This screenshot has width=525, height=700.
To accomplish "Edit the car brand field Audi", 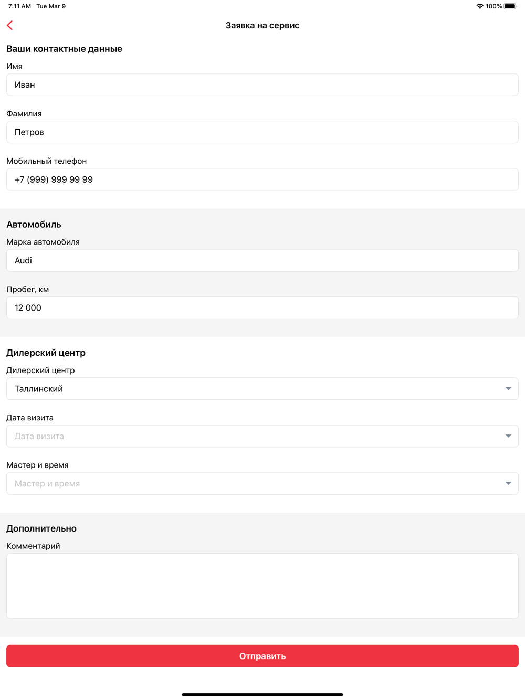I will tap(262, 260).
